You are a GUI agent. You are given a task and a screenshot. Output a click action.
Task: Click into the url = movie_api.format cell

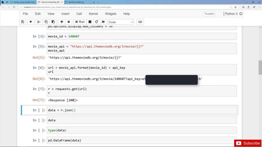tap(142, 70)
